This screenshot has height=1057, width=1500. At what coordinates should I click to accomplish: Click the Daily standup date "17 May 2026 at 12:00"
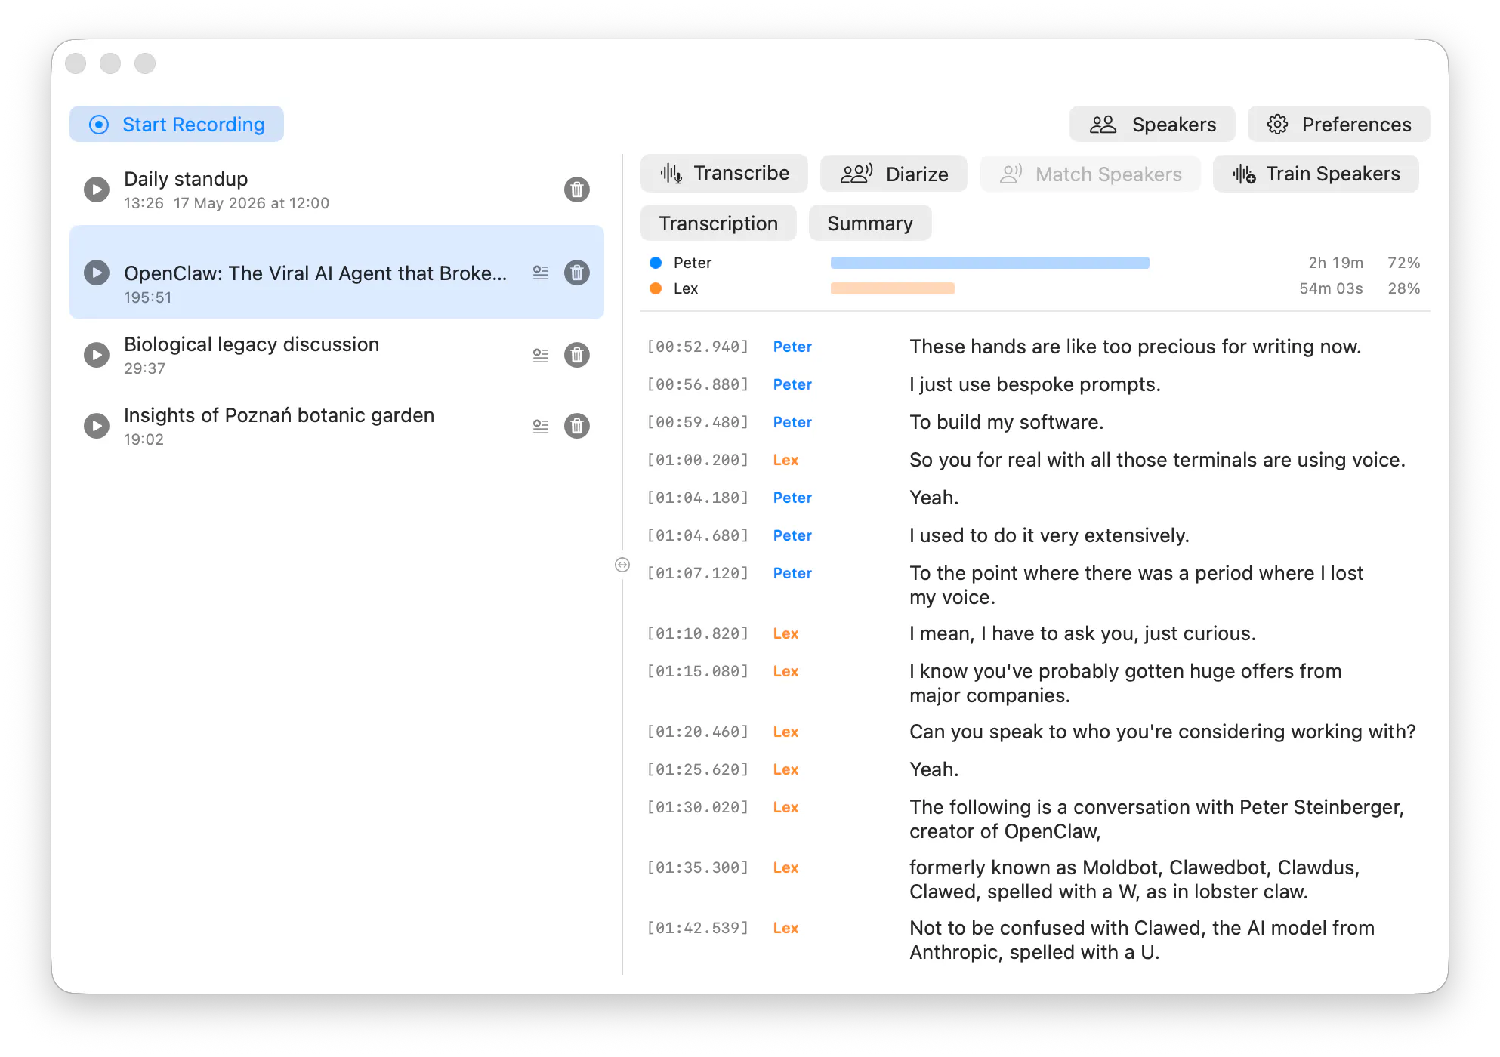coord(252,203)
